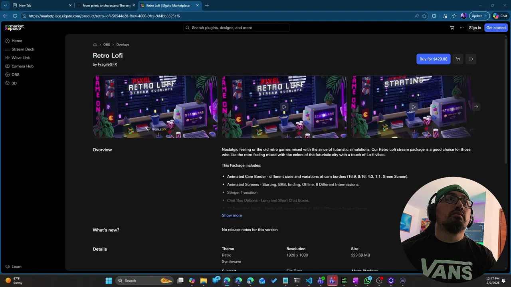Open the Home page in the sidebar

point(14,41)
